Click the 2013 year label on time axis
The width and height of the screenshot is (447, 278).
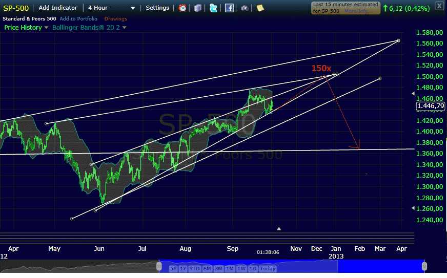(336, 256)
